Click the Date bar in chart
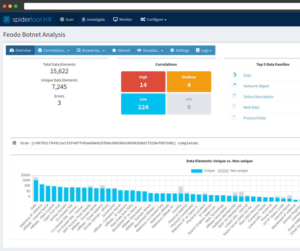300x251 pixels. 36,189
